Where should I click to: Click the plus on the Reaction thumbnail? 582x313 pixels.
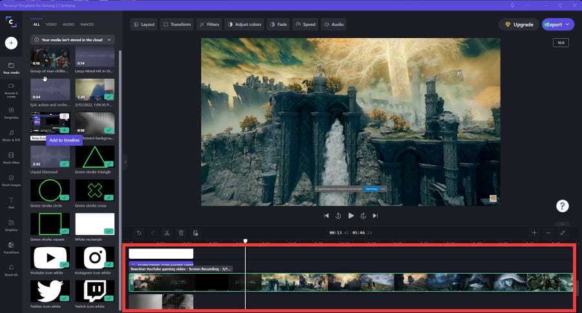coord(65,130)
